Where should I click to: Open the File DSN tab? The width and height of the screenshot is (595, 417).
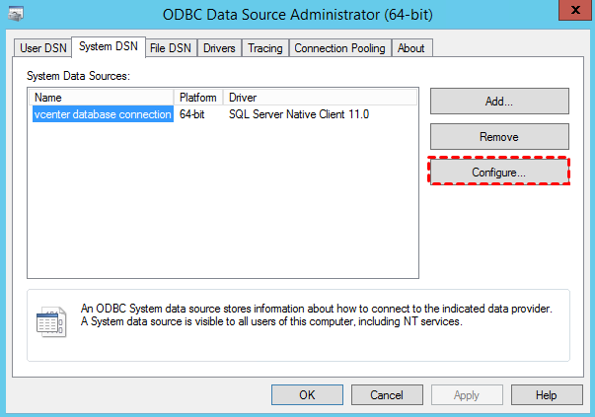coord(171,48)
